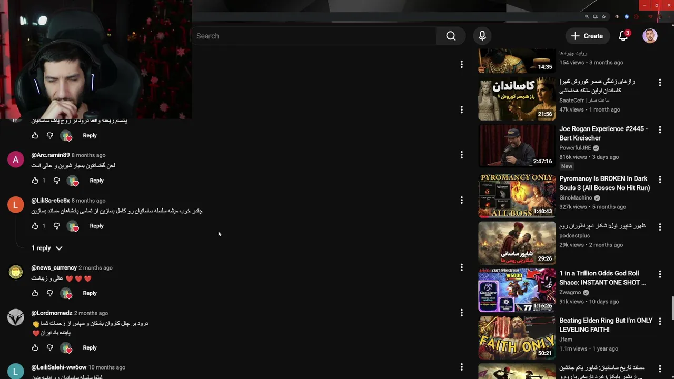The height and width of the screenshot is (379, 674).
Task: Play the Joe Rogan 2:47:16 thumbnail
Action: coord(517,146)
